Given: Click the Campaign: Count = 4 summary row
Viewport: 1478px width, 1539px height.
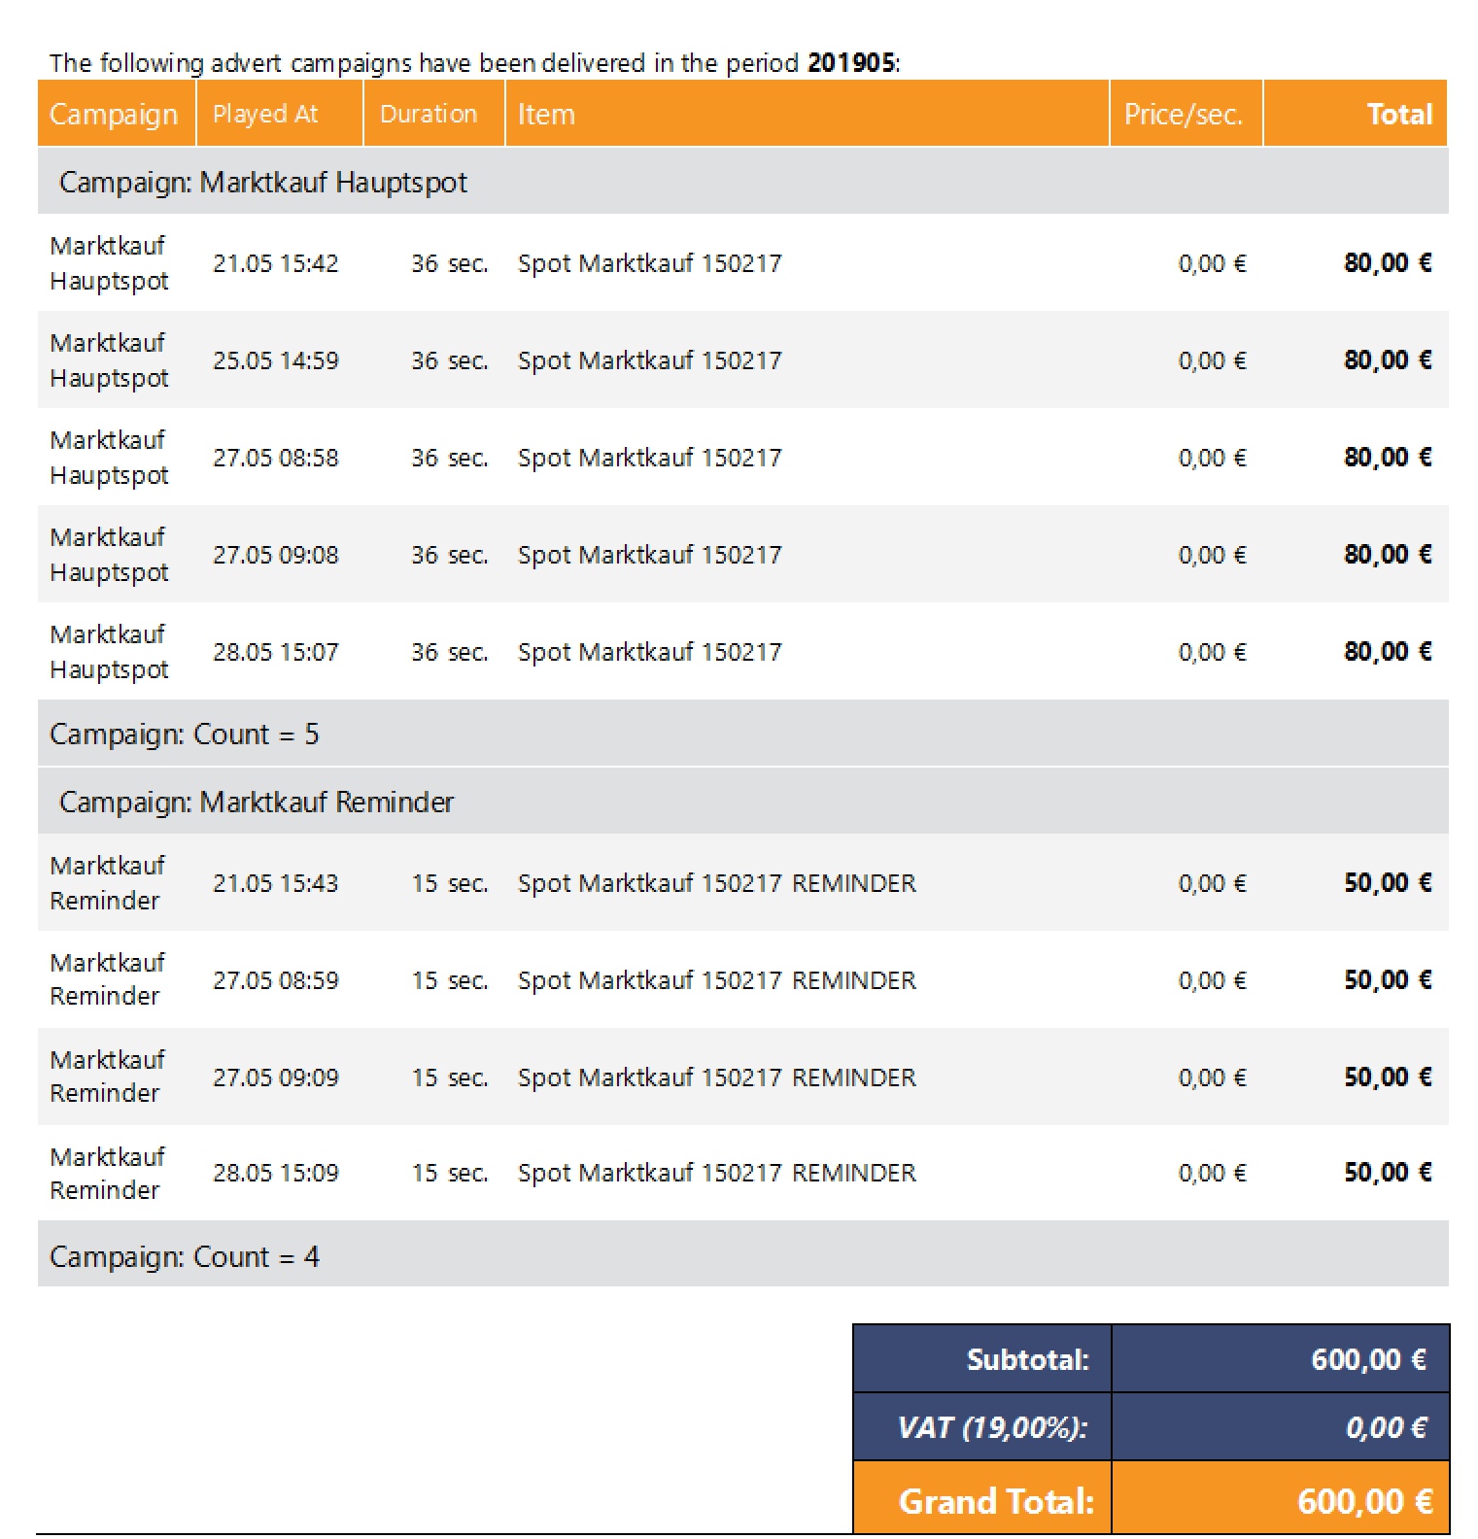Looking at the screenshot, I should [743, 1256].
